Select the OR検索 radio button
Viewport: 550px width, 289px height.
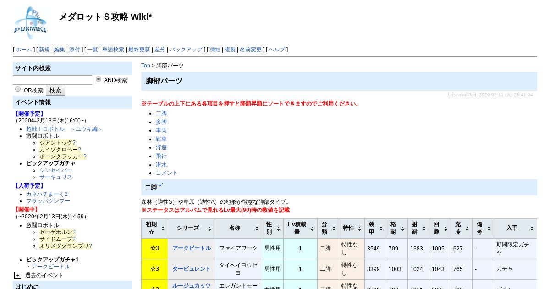18,89
